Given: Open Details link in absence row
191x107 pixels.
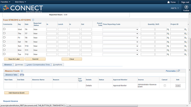Looking at the screenshot, I should point(89,86).
